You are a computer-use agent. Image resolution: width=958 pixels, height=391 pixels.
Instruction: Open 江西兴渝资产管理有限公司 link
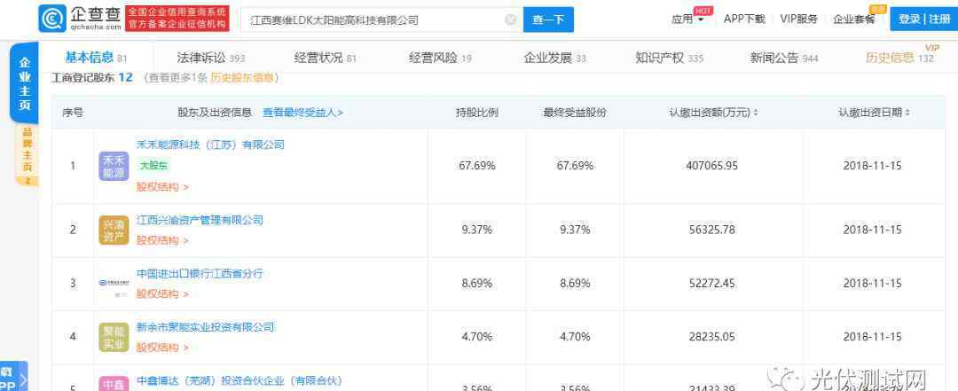coord(200,220)
